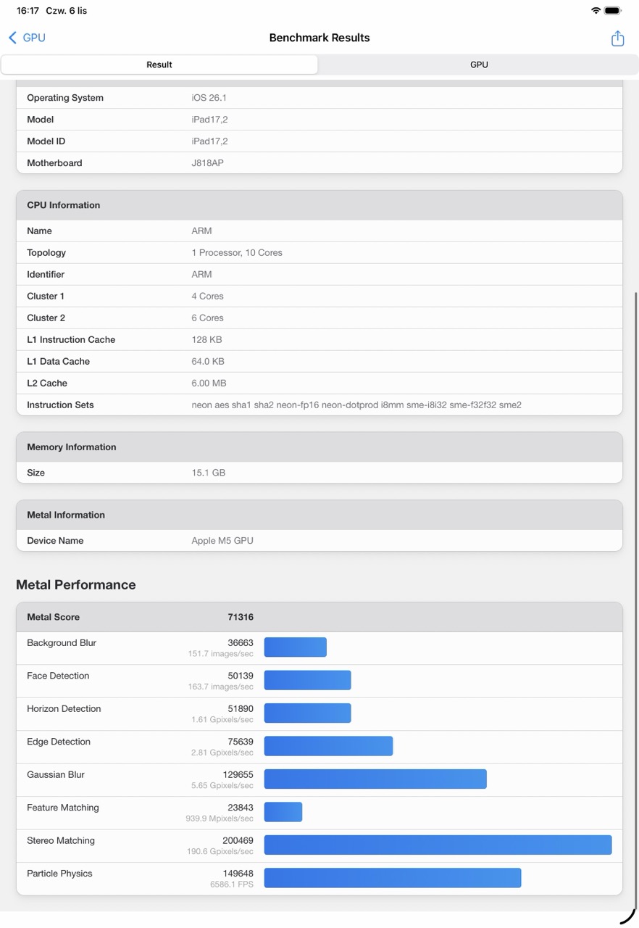Open the share sheet icon
639x928 pixels.
click(x=617, y=38)
